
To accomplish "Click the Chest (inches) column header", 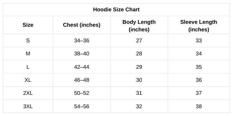I will click(82, 25).
